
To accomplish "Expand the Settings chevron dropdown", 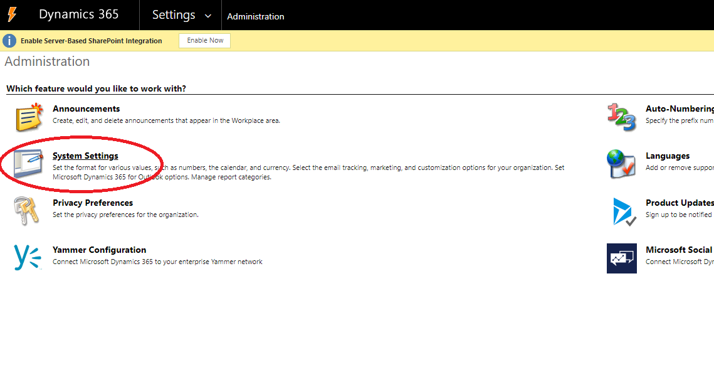I will [208, 16].
